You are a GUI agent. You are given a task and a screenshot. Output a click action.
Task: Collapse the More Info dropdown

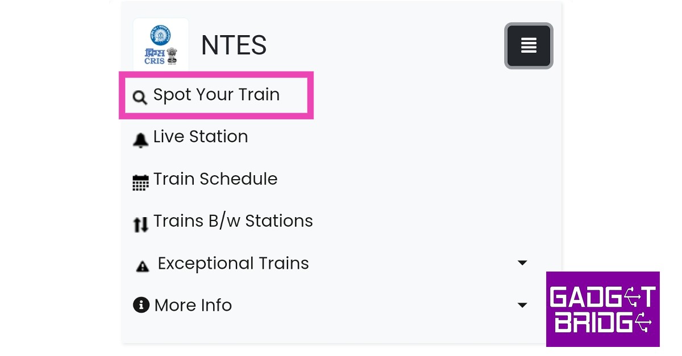point(522,305)
